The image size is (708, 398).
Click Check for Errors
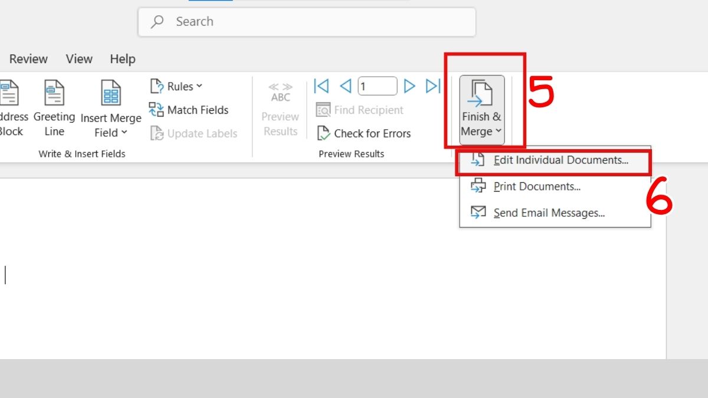(363, 133)
